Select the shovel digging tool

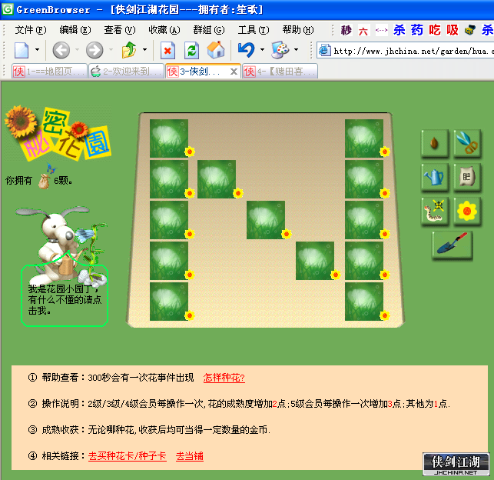click(452, 245)
